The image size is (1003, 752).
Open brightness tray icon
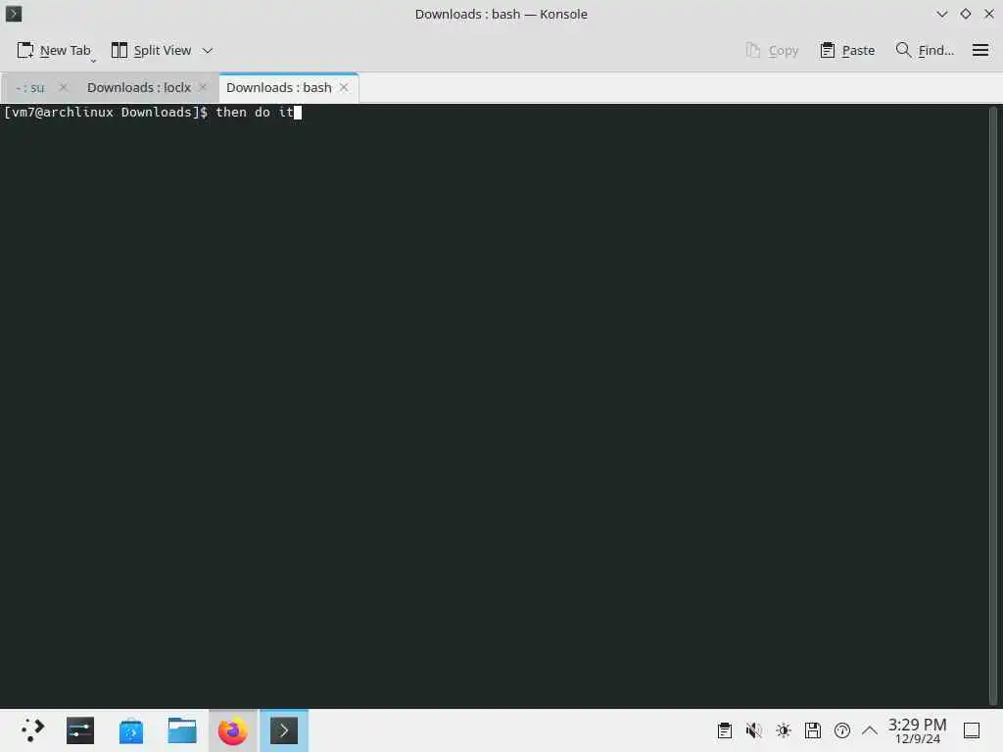[784, 730]
